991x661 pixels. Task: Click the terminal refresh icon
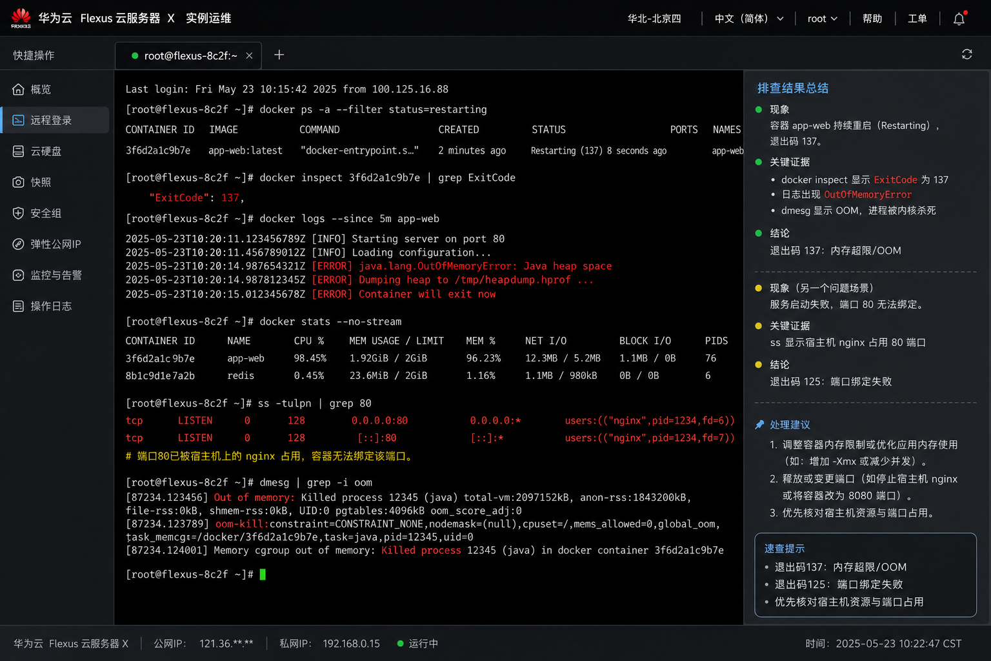point(966,55)
